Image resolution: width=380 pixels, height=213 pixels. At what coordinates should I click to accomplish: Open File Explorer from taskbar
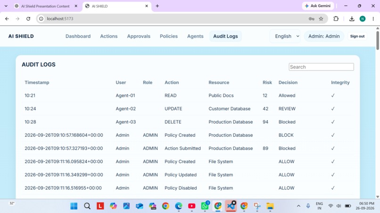270,206
